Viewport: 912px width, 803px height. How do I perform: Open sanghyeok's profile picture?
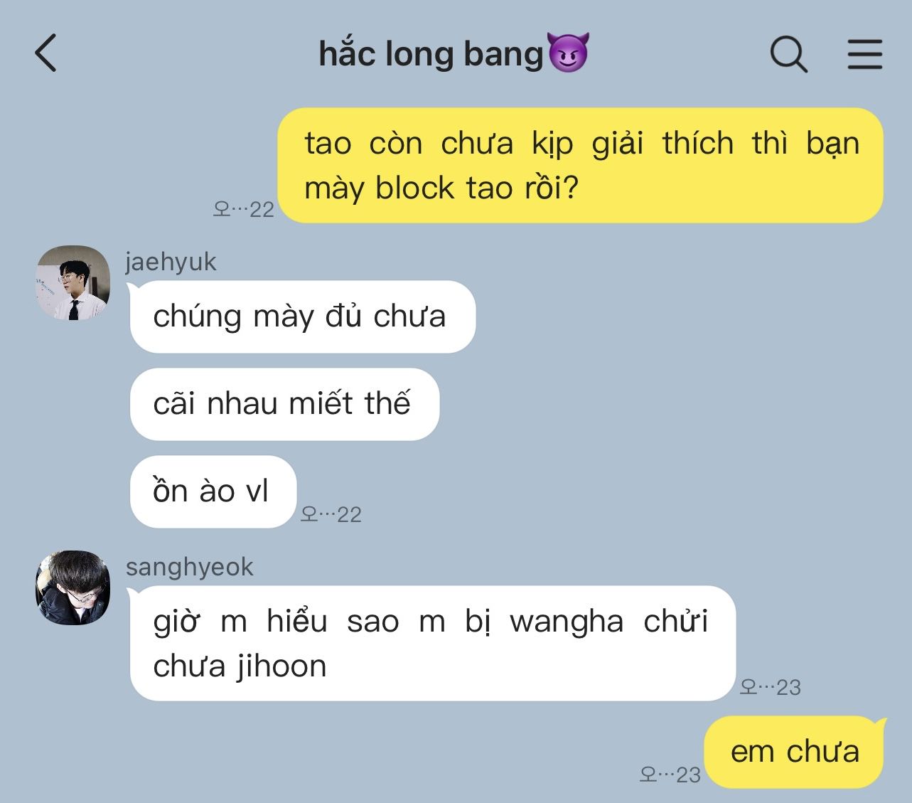click(73, 587)
